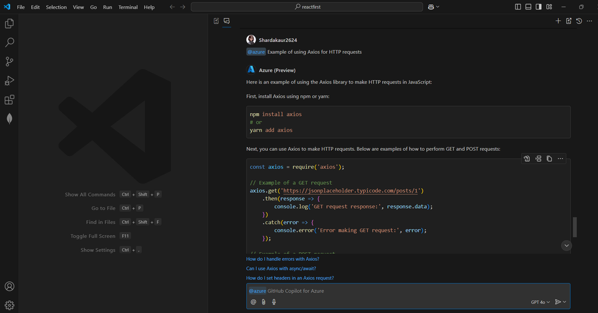Click the Azure (Preview) participant name

277,70
